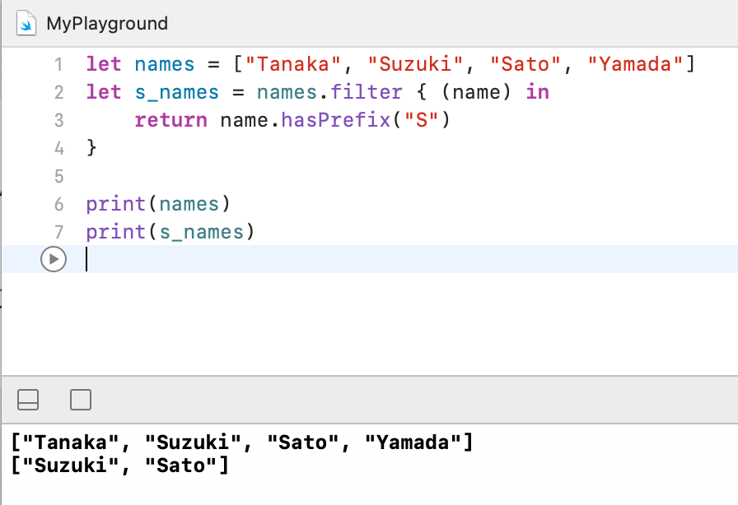The width and height of the screenshot is (738, 505).
Task: Select the MyPlayground file title
Action: pos(107,23)
